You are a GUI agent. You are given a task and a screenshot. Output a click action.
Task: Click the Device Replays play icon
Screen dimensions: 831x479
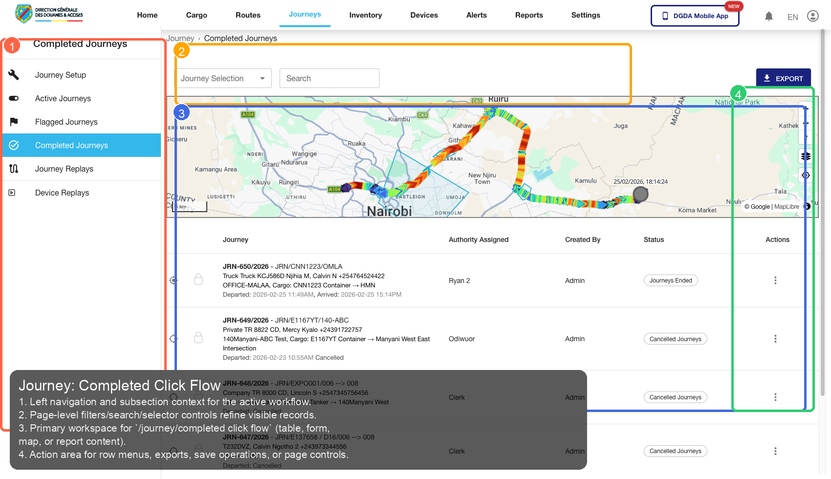[12, 193]
